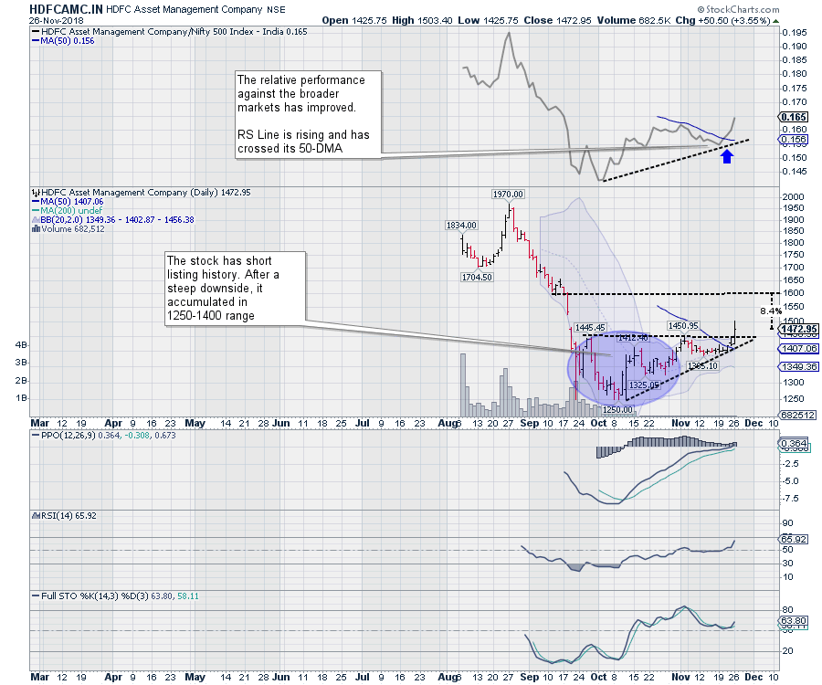The width and height of the screenshot is (822, 685).
Task: Click the 1325.05 price label
Action: click(644, 385)
